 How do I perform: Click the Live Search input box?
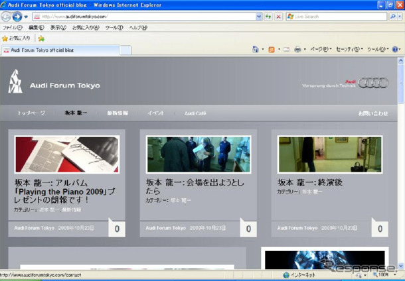[337, 17]
